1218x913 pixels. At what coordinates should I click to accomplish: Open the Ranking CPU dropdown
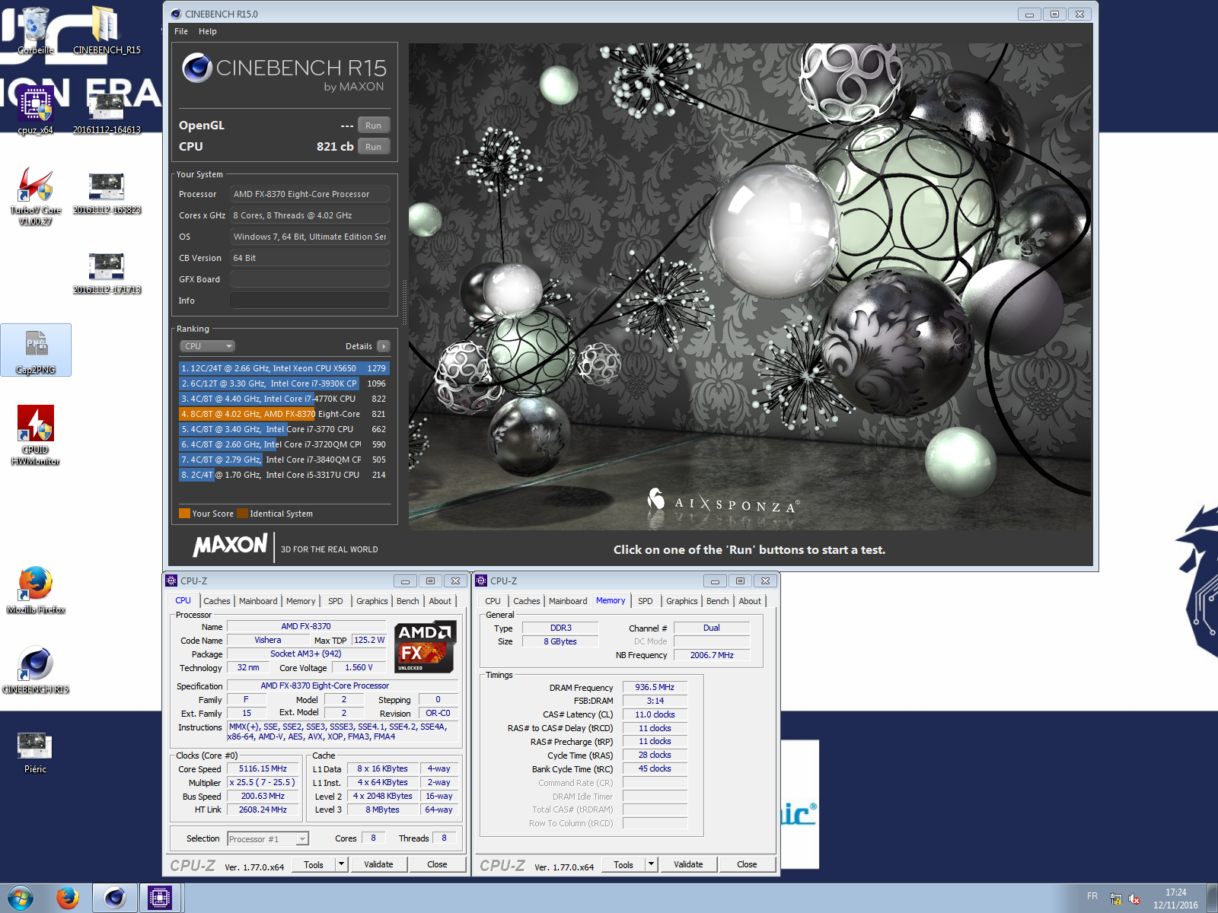tap(207, 346)
